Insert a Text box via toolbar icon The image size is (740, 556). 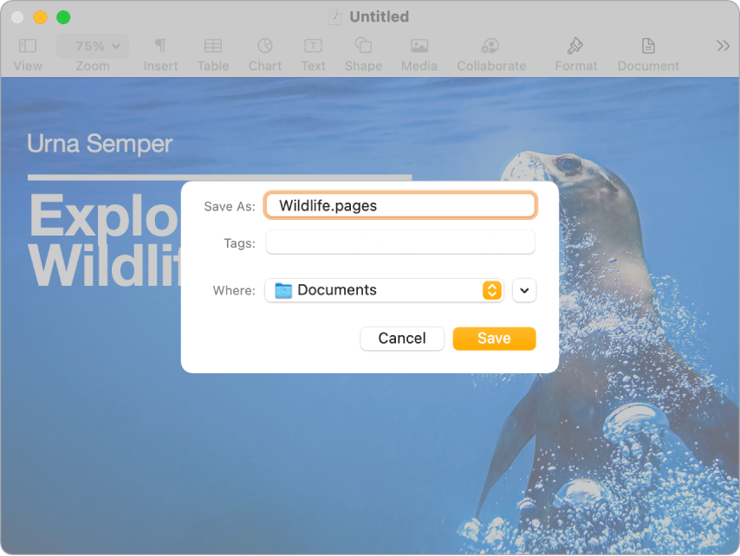tap(313, 46)
